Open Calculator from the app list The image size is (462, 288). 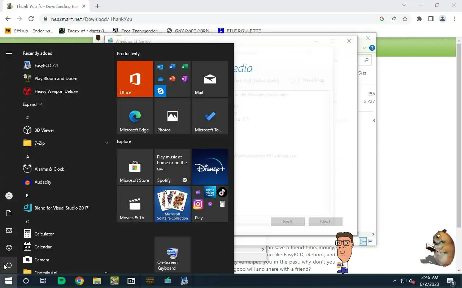[x=65, y=234]
